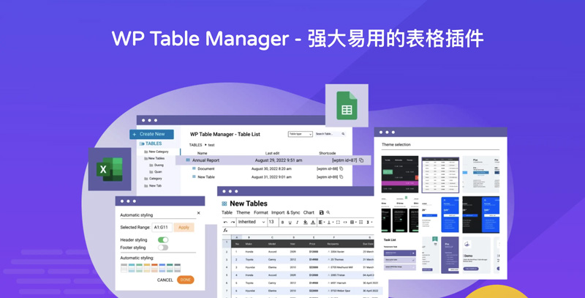Choose the Task List theme thumbnail
The image size is (585, 298).
pos(399,256)
